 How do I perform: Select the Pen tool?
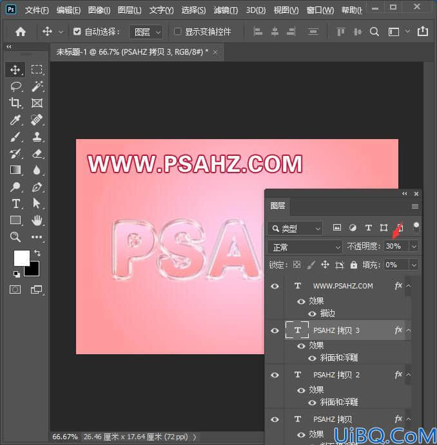pos(37,187)
